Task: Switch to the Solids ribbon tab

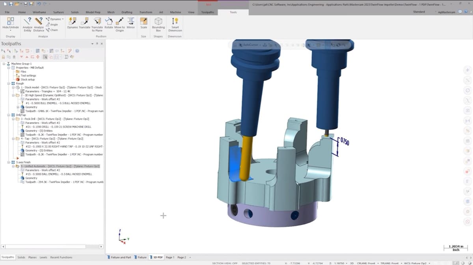Action: pos(74,12)
